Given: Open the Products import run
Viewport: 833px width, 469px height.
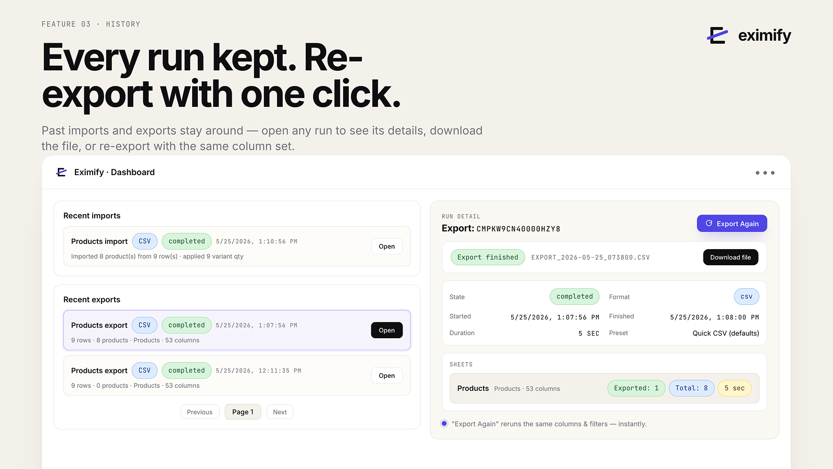Looking at the screenshot, I should pyautogui.click(x=387, y=246).
